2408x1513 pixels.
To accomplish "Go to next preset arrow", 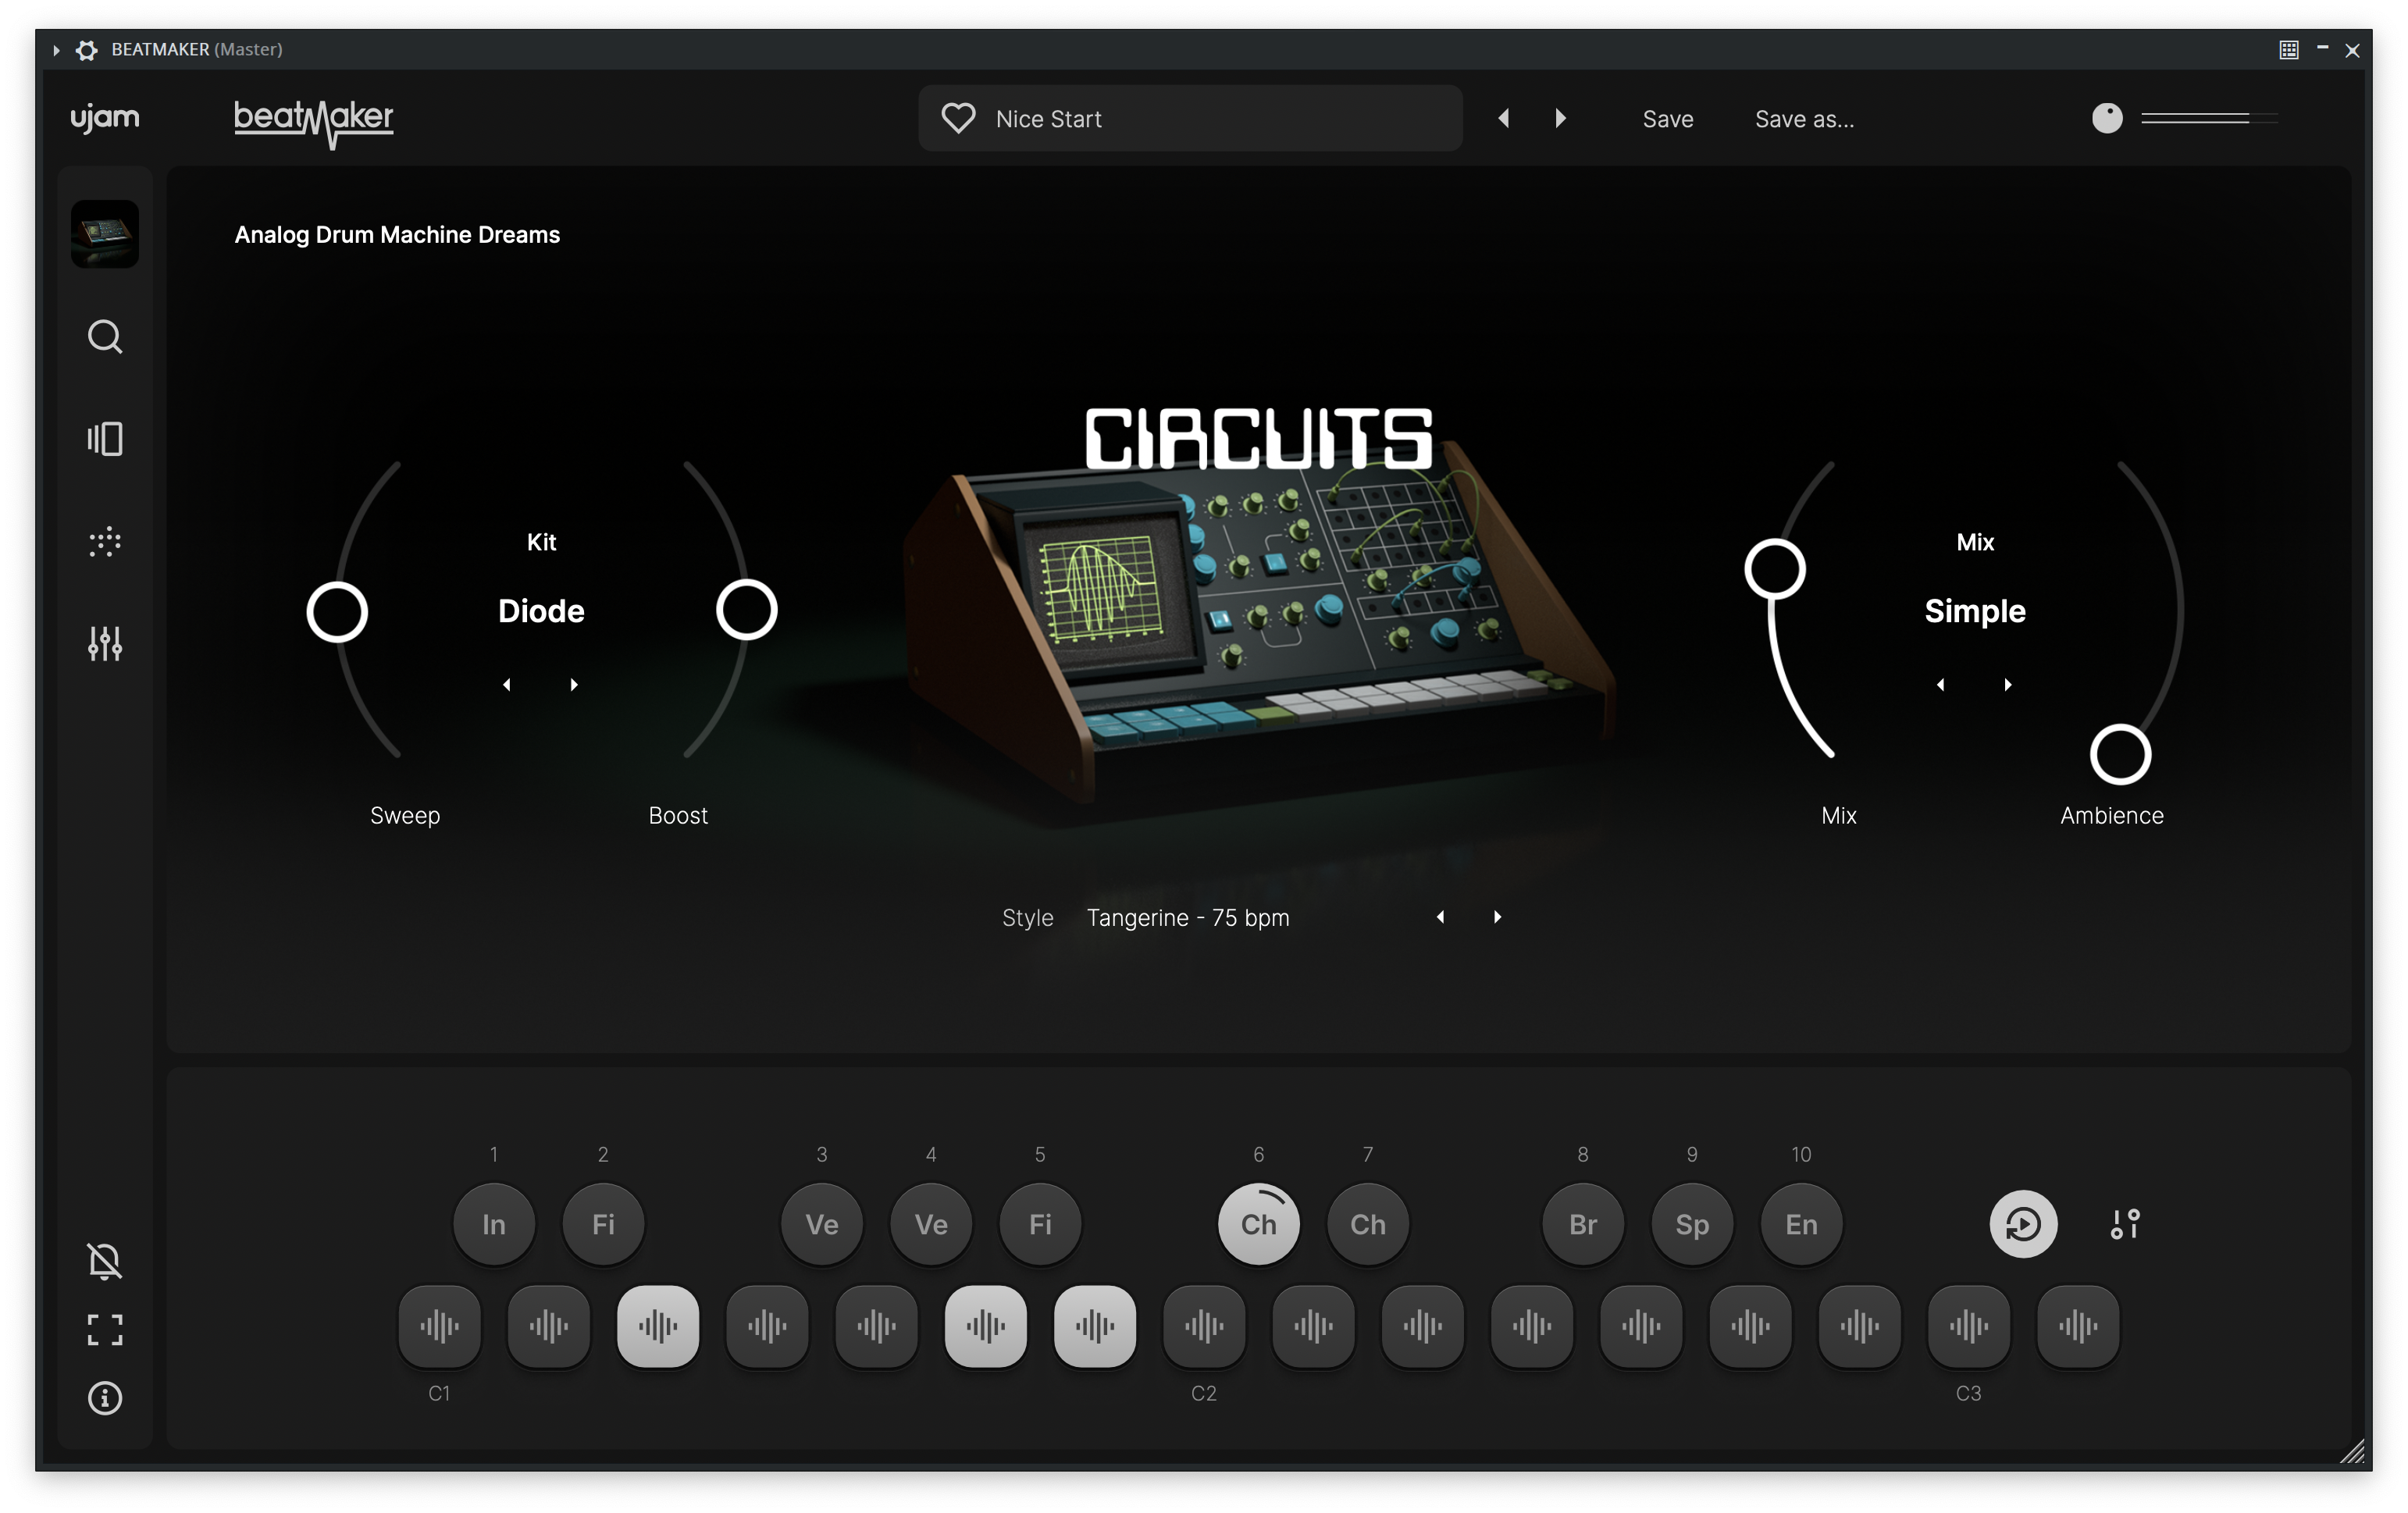I will point(1560,118).
